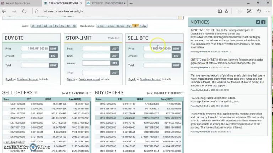Click the site lock icon

36,11
